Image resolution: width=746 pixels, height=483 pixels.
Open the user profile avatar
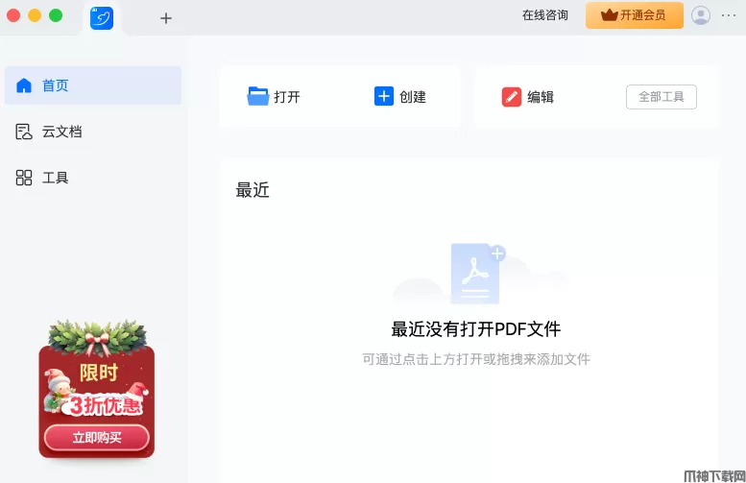[701, 15]
